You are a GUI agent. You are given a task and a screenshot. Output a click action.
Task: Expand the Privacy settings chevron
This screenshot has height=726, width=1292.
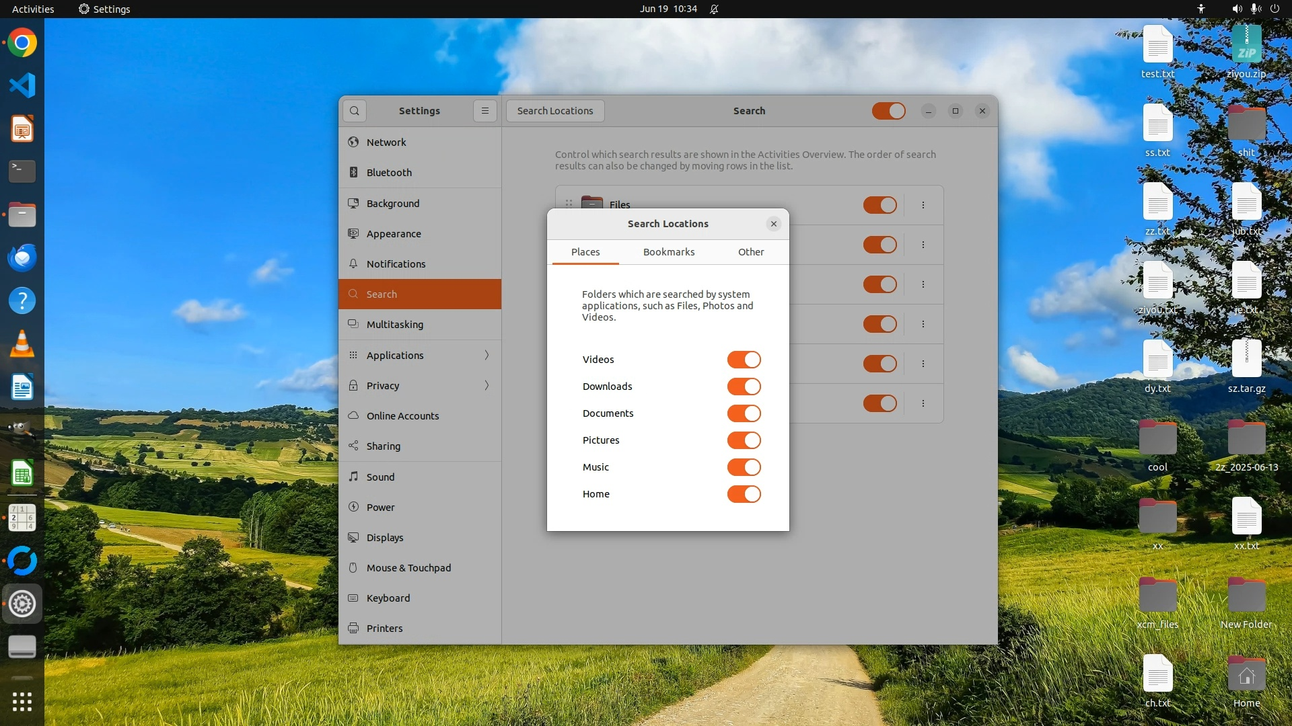point(487,385)
